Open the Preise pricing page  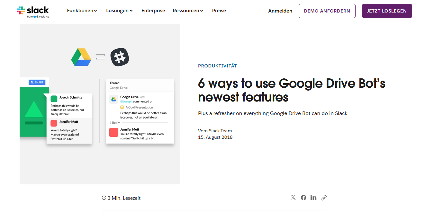pos(219,11)
